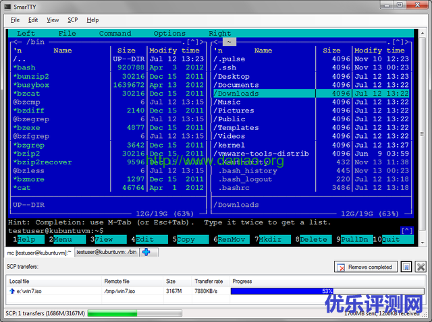Select the *bzip2recover entry

43,162
